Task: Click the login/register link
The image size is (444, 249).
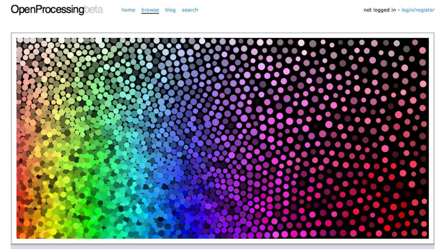Action: coord(418,10)
